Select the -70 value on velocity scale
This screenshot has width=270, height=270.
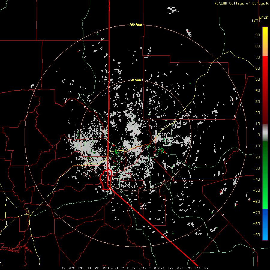coord(256,213)
